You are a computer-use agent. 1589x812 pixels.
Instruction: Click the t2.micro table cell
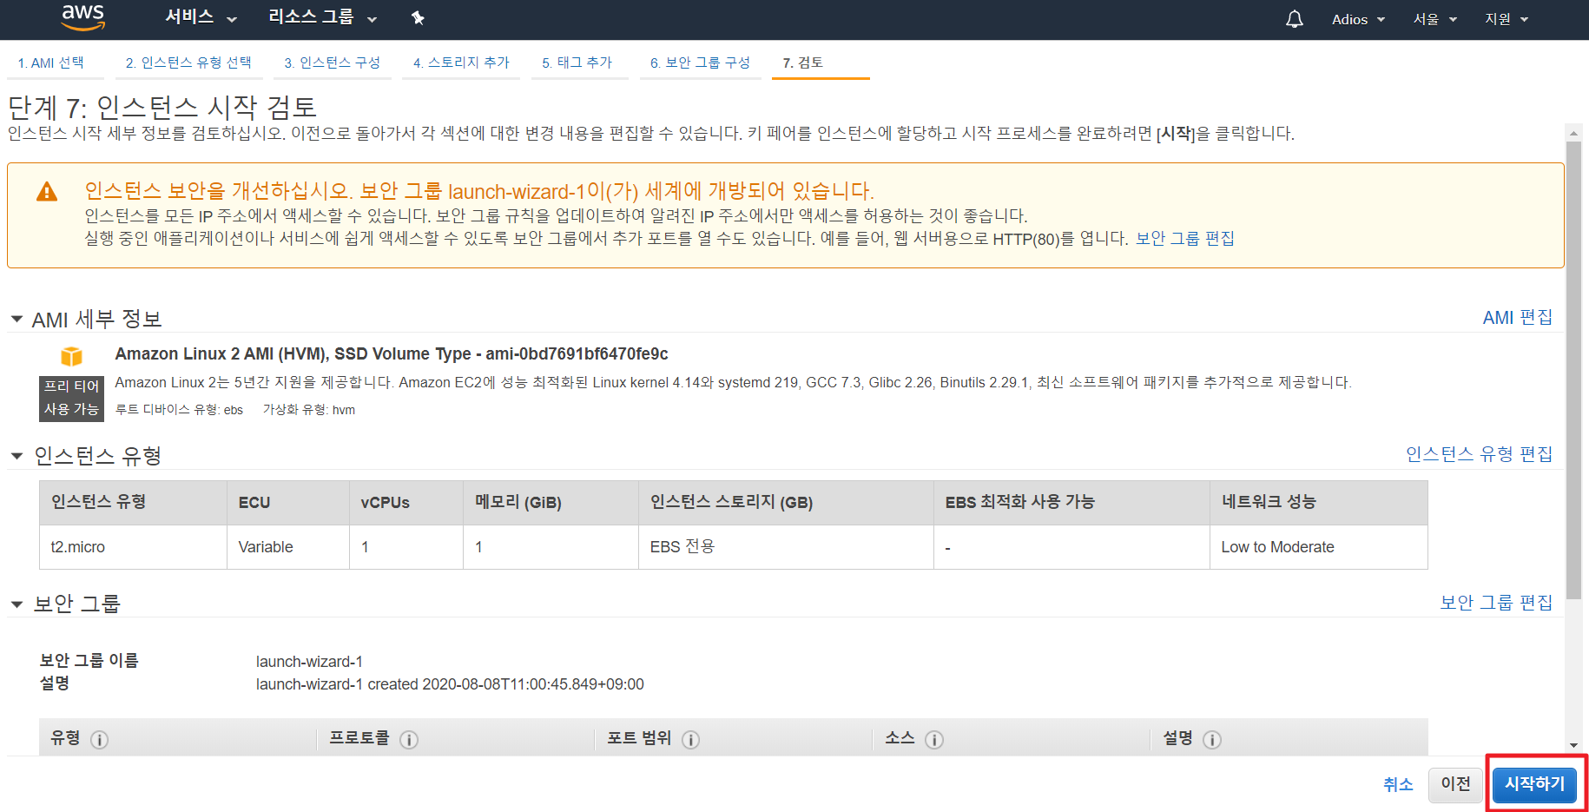[x=133, y=547]
